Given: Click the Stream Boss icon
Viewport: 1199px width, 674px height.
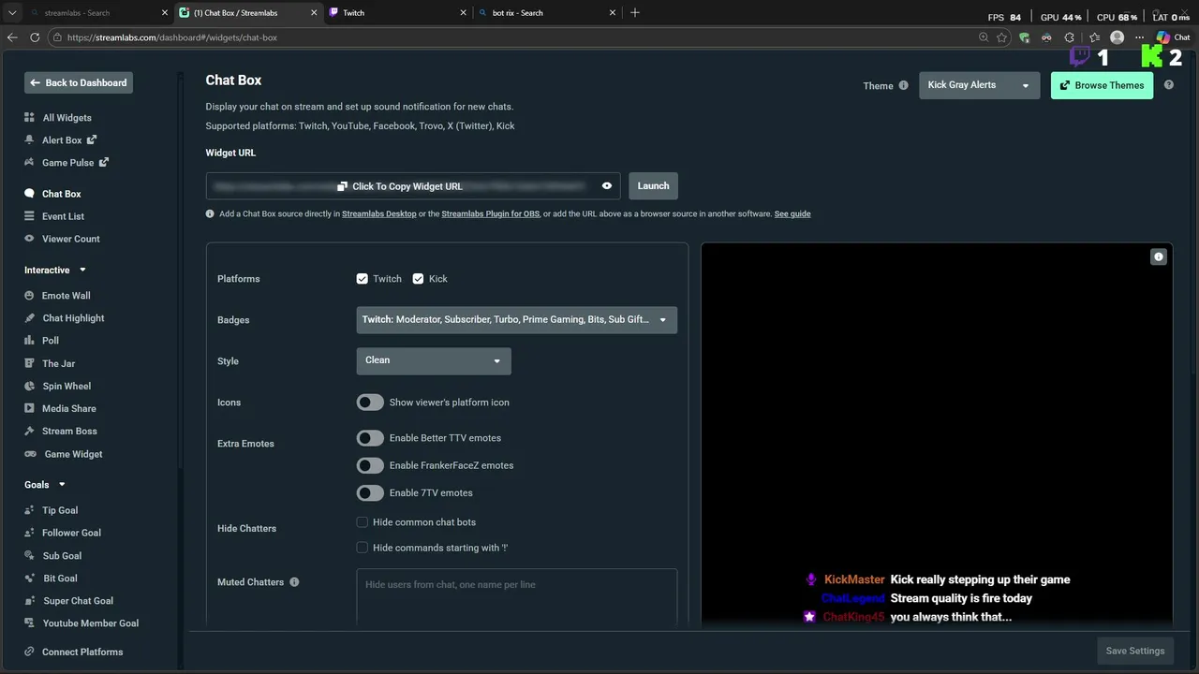Looking at the screenshot, I should point(29,432).
